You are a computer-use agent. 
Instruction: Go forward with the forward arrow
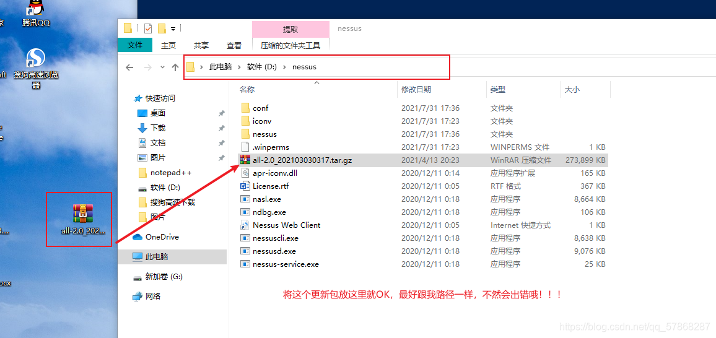point(147,67)
